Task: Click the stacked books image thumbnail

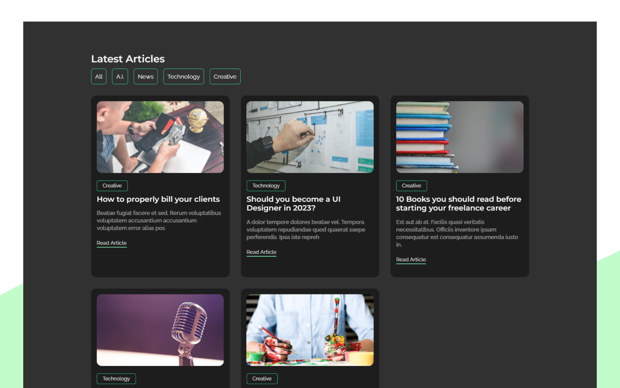Action: 459,137
